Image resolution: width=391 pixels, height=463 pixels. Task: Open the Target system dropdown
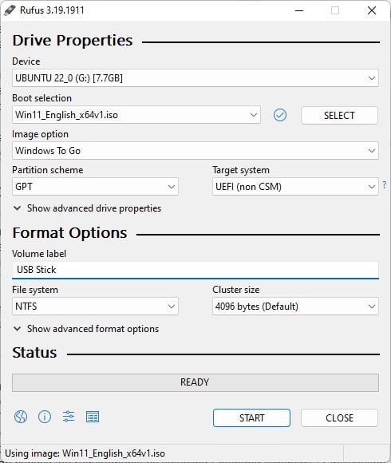point(295,186)
